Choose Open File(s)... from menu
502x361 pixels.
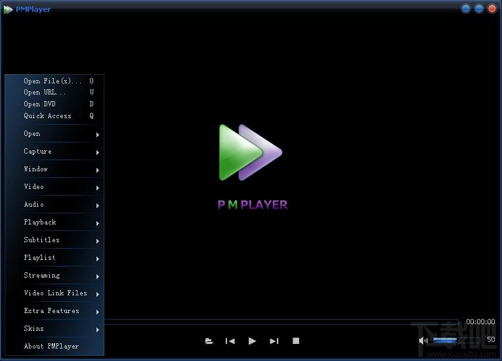tap(54, 81)
